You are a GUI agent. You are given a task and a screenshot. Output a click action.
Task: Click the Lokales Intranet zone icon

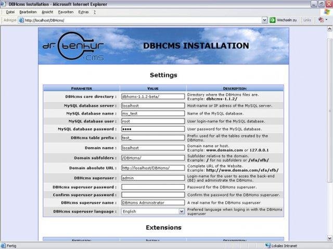(x=268, y=245)
